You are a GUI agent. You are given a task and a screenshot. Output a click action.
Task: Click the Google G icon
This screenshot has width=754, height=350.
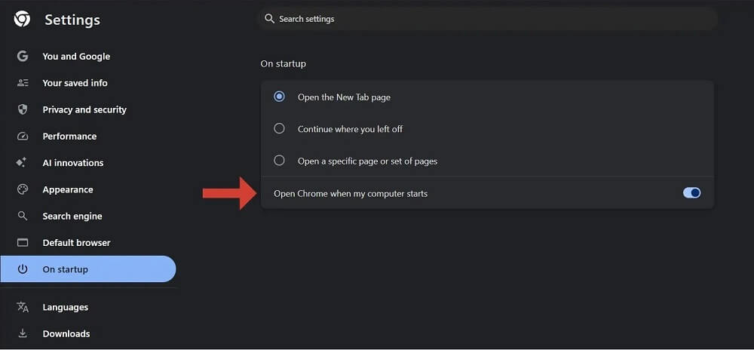(x=23, y=57)
